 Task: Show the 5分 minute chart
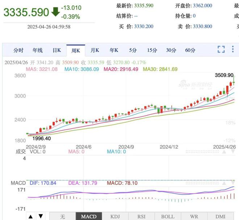click(x=133, y=50)
